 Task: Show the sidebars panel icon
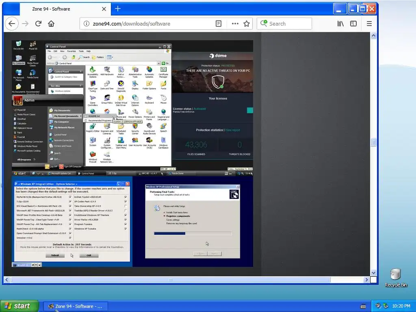(353, 24)
